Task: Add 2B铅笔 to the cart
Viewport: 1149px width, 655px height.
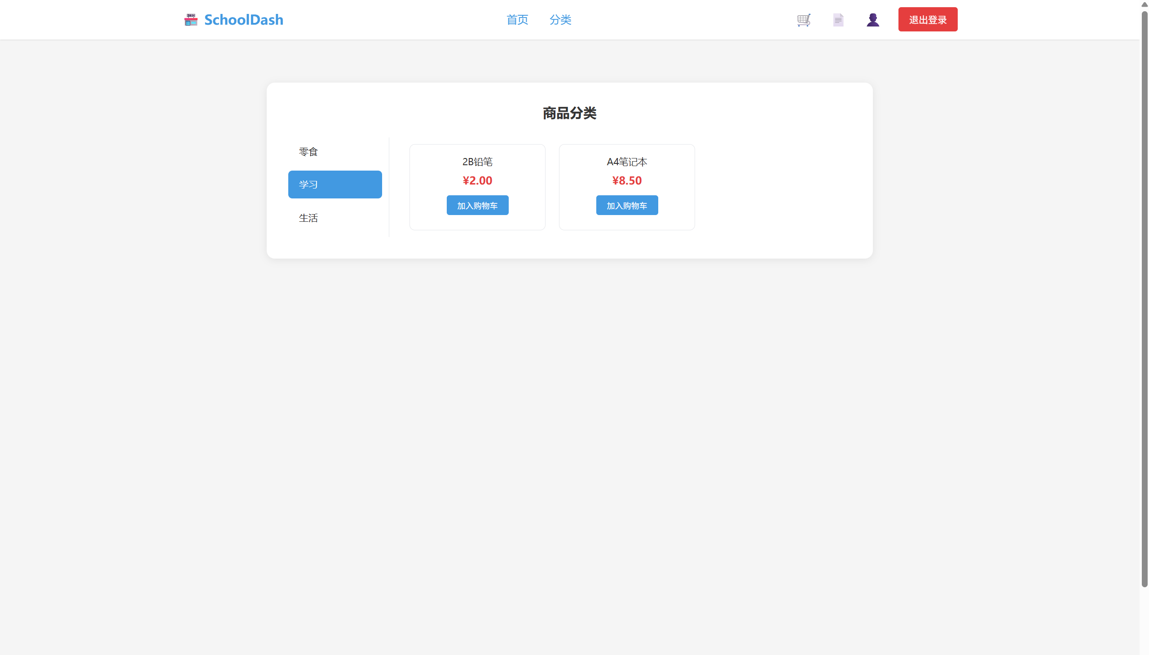Action: pyautogui.click(x=477, y=205)
